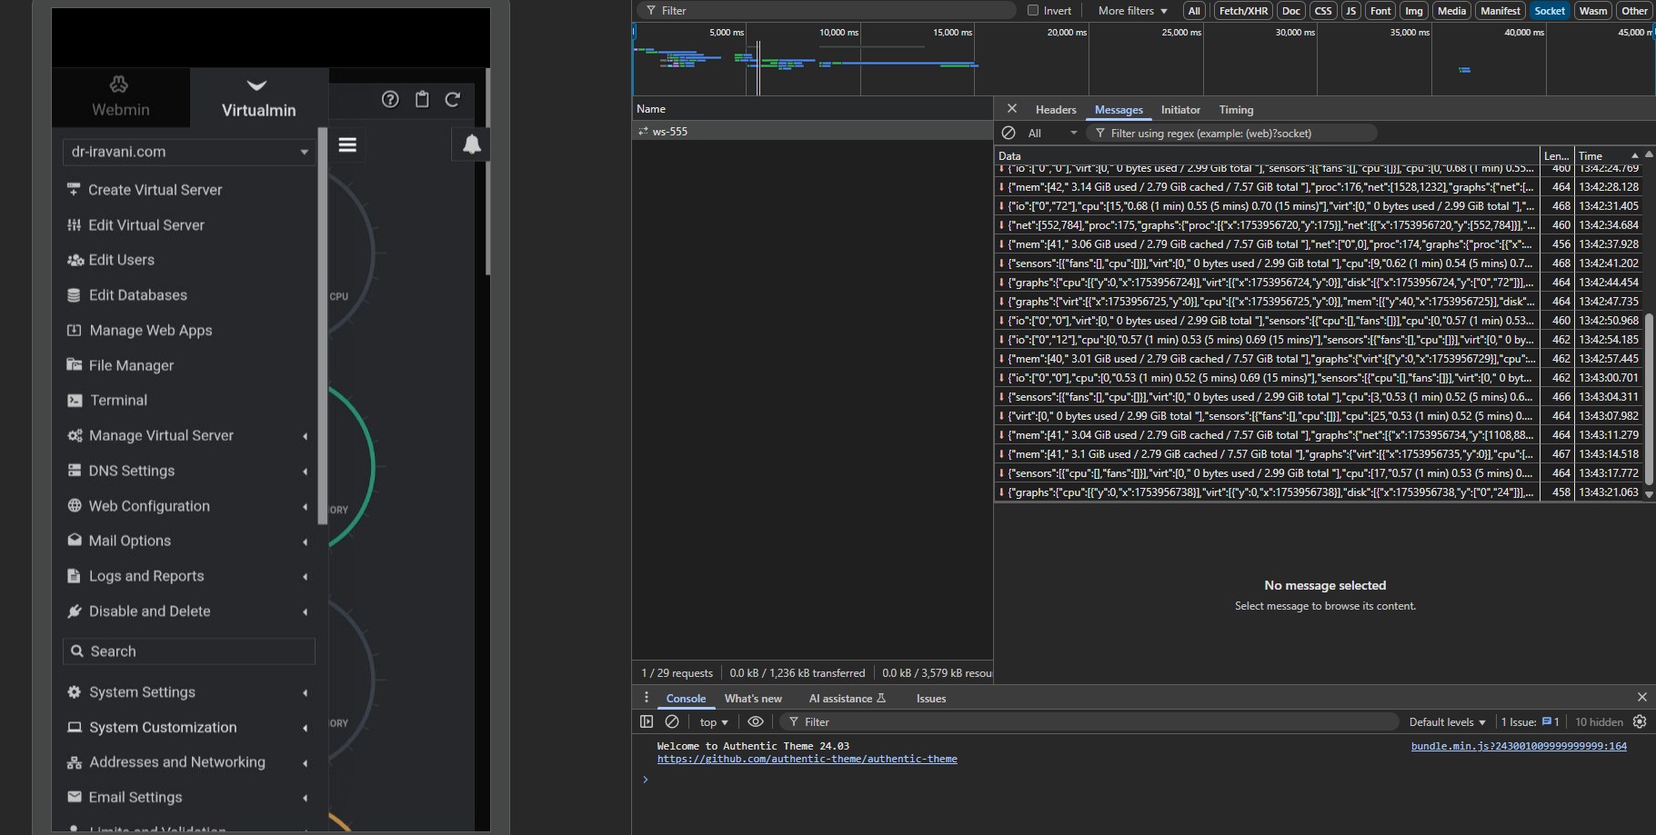1656x835 pixels.
Task: Click the clipboard icon in top bar
Action: point(422,100)
